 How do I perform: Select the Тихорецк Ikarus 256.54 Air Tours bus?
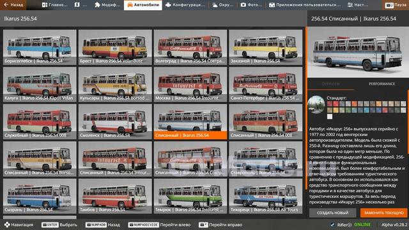point(266,196)
